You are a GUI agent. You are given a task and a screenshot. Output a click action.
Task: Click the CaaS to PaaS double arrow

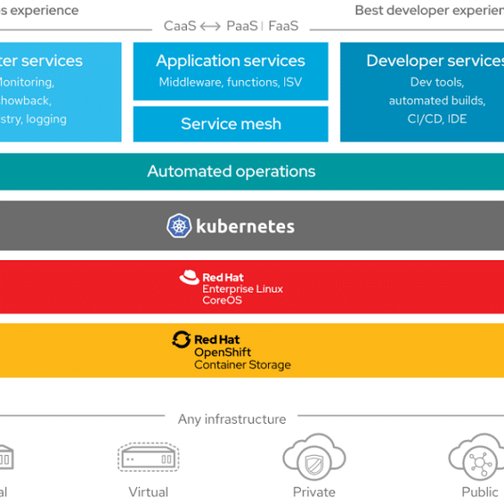coord(210,26)
